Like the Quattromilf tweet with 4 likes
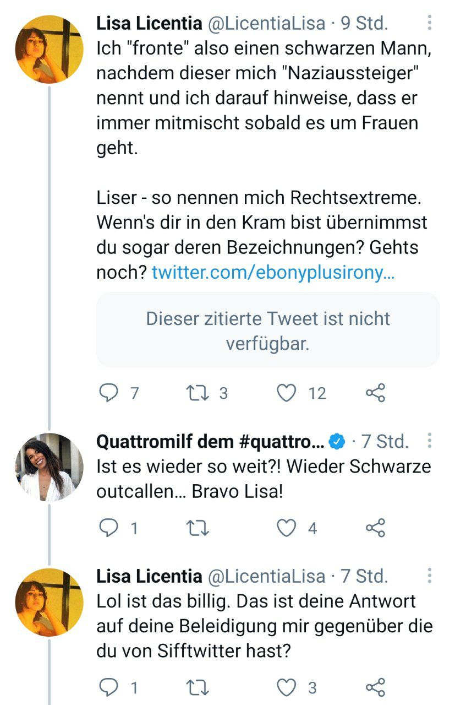This screenshot has height=705, width=455. (286, 528)
